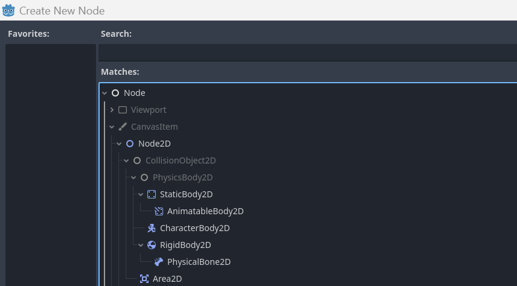
Task: Expand the Viewport branch
Action: click(112, 110)
